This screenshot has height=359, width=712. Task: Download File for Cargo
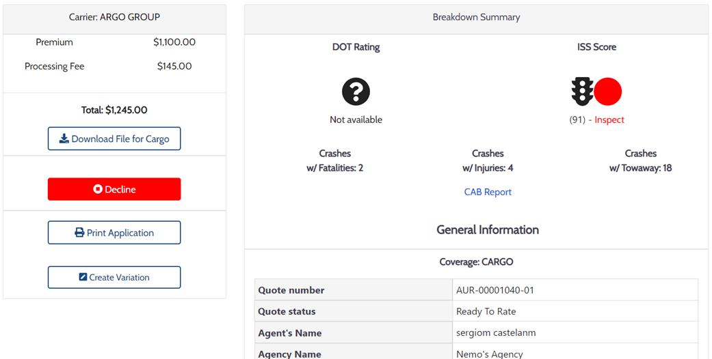tap(114, 139)
